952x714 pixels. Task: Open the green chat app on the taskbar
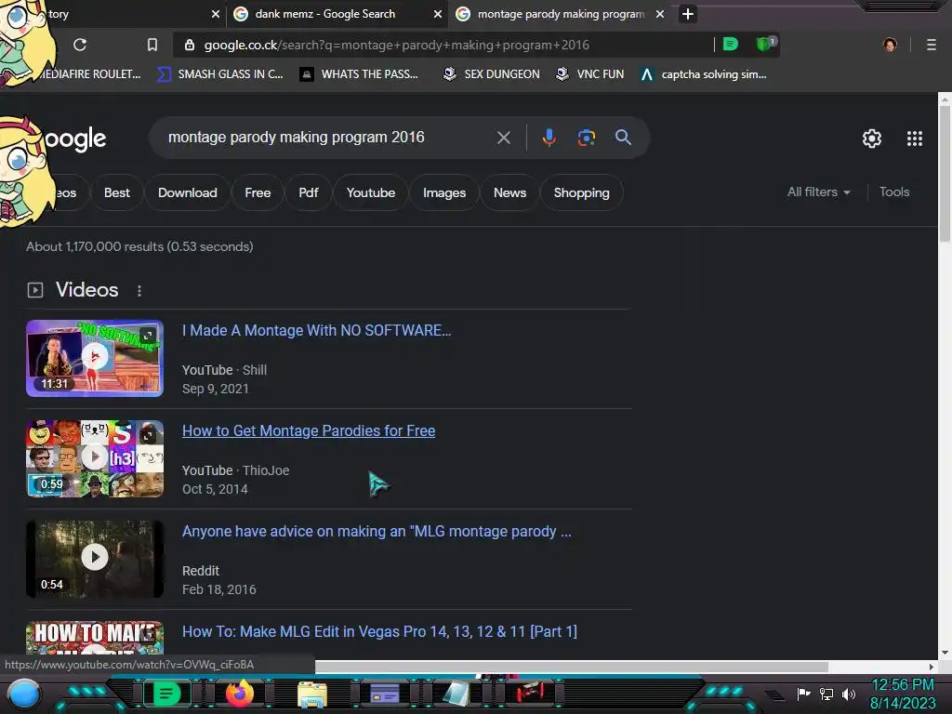166,694
